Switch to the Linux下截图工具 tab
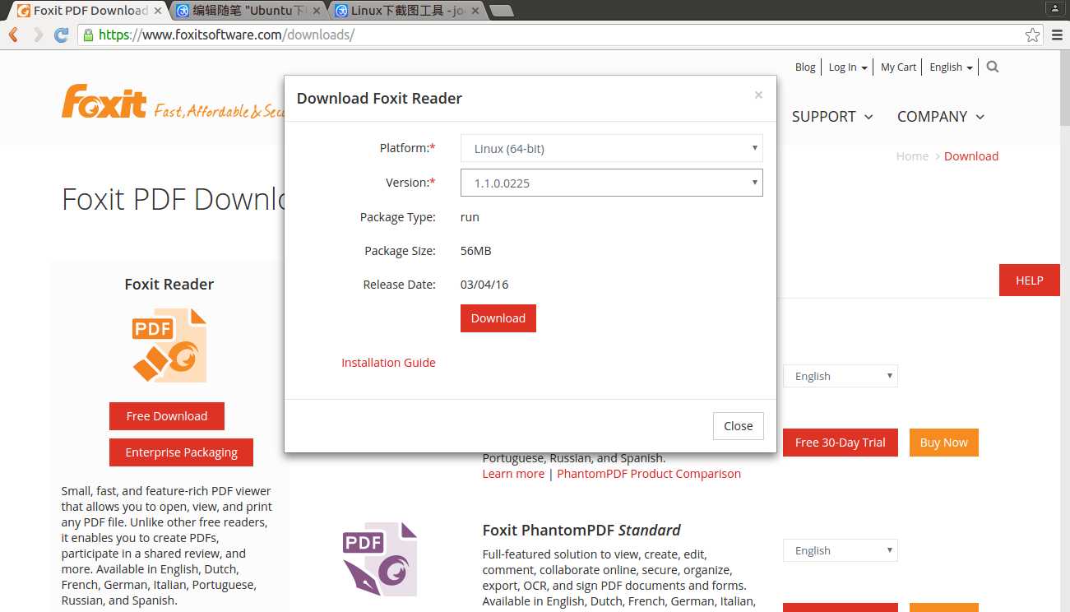 [x=405, y=11]
